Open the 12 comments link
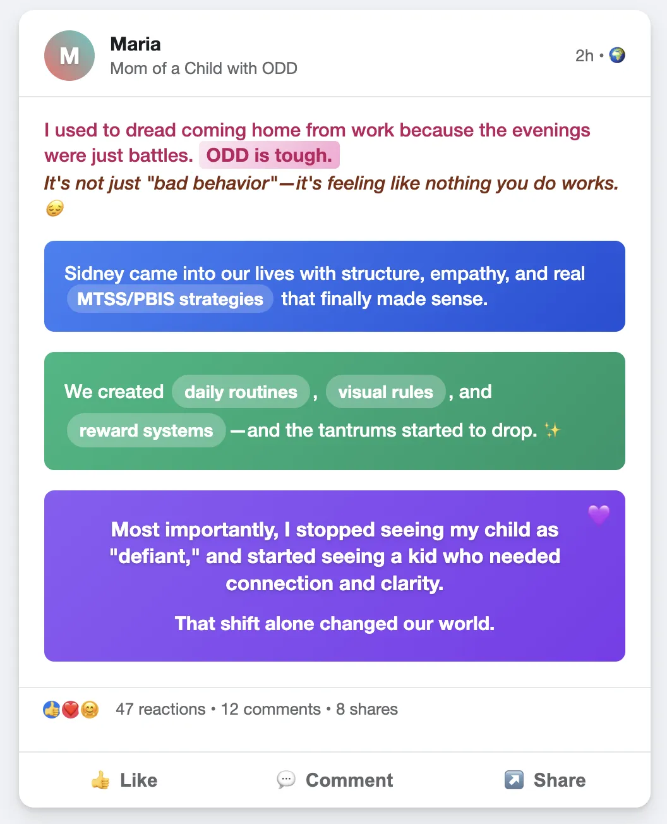 271,709
